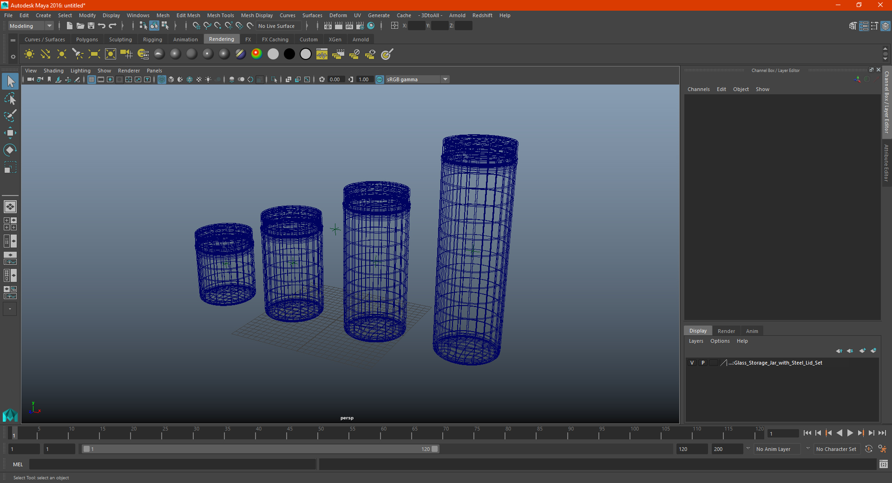Create a spot light from shelf
This screenshot has width=892, height=483.
coord(78,54)
